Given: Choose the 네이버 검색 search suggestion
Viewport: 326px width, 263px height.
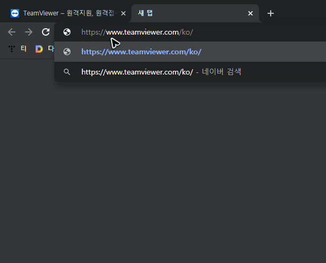Looking at the screenshot, I should [190, 72].
